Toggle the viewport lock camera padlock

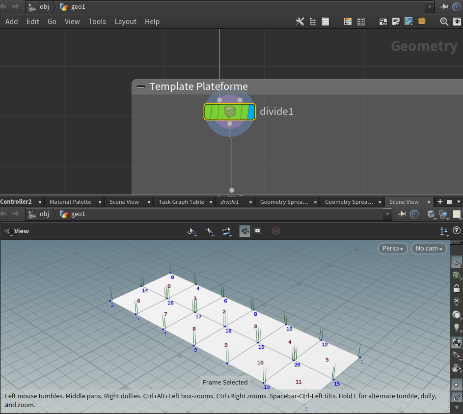(x=456, y=289)
